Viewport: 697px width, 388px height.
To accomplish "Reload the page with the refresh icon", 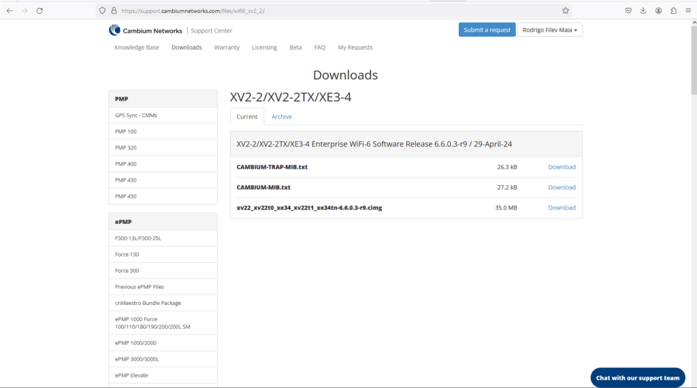I will pyautogui.click(x=39, y=11).
